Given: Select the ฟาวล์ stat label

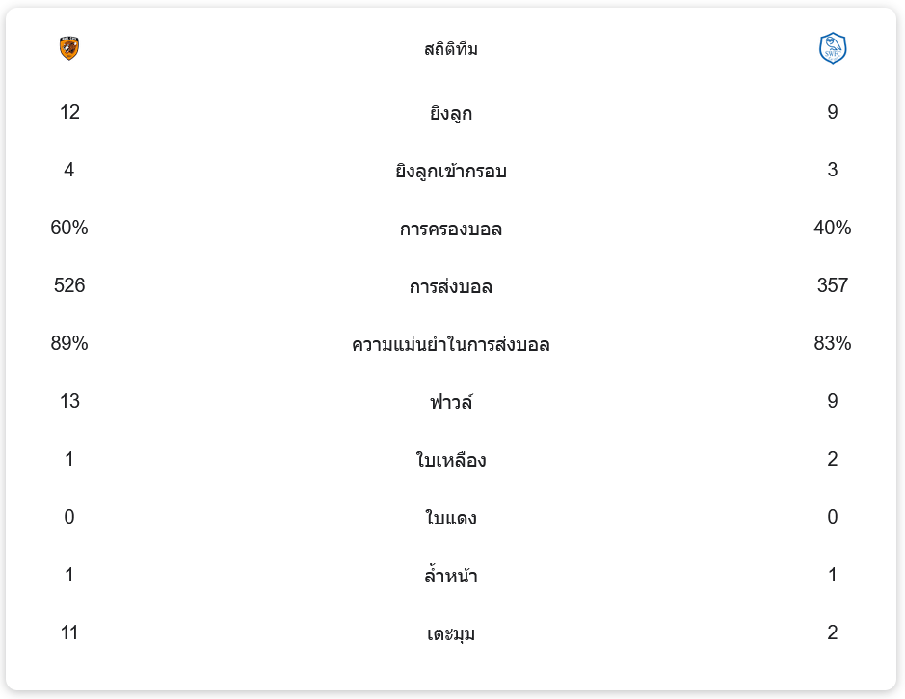Looking at the screenshot, I should [x=451, y=402].
